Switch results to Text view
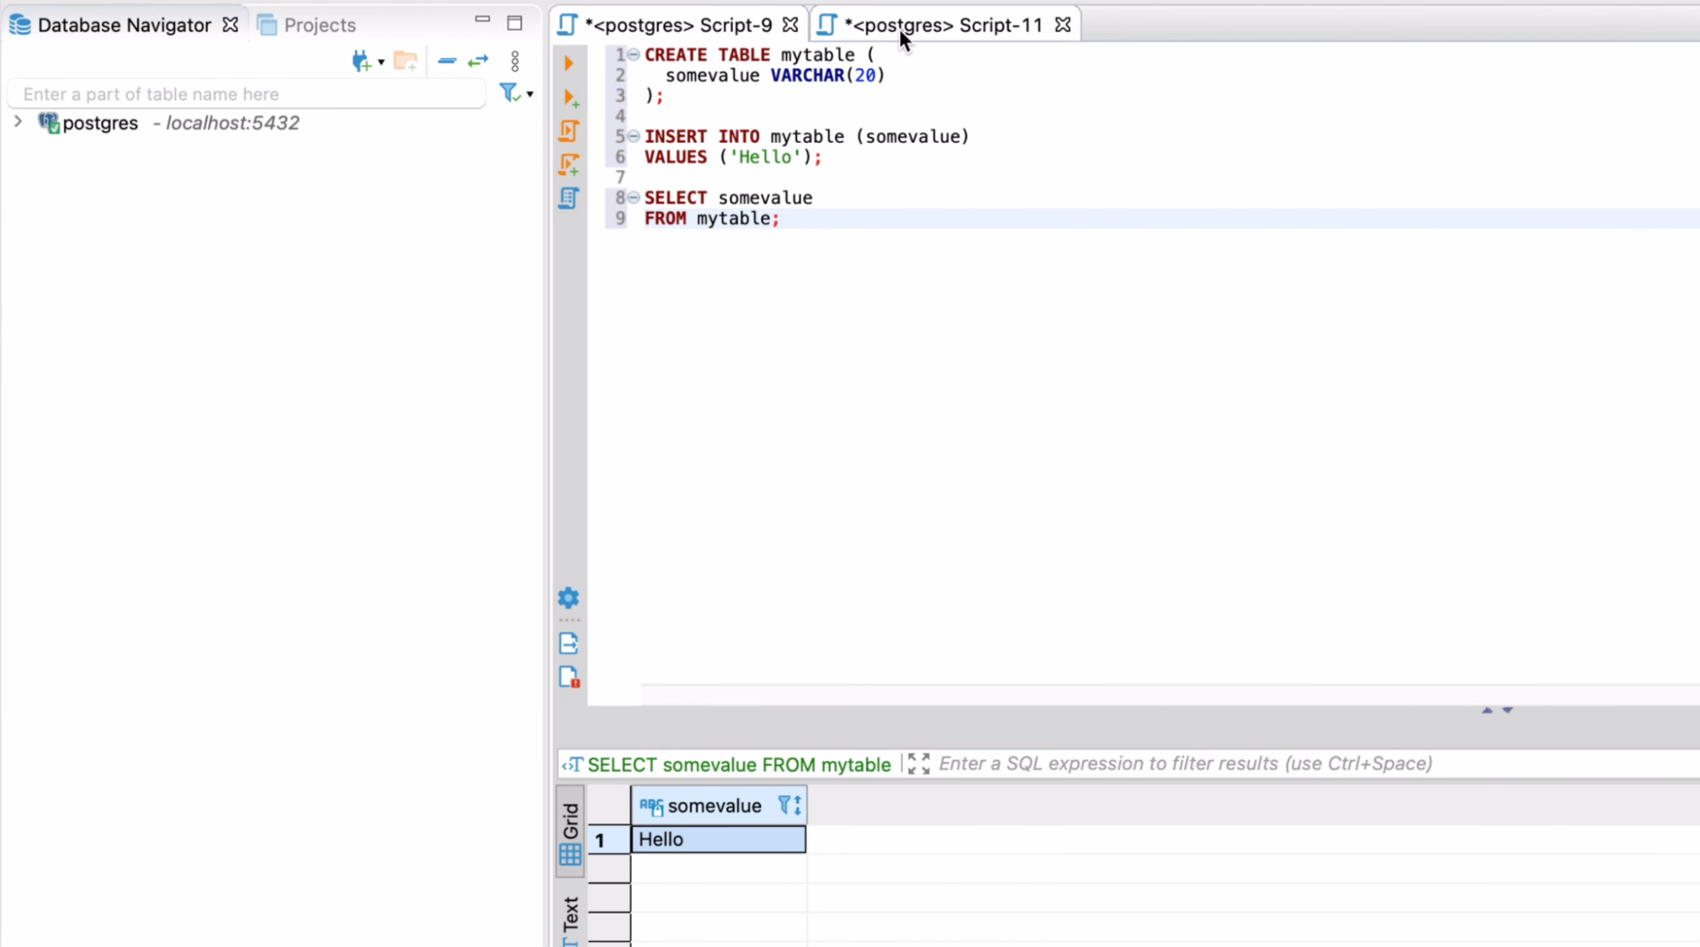This screenshot has width=1700, height=947. point(571,917)
